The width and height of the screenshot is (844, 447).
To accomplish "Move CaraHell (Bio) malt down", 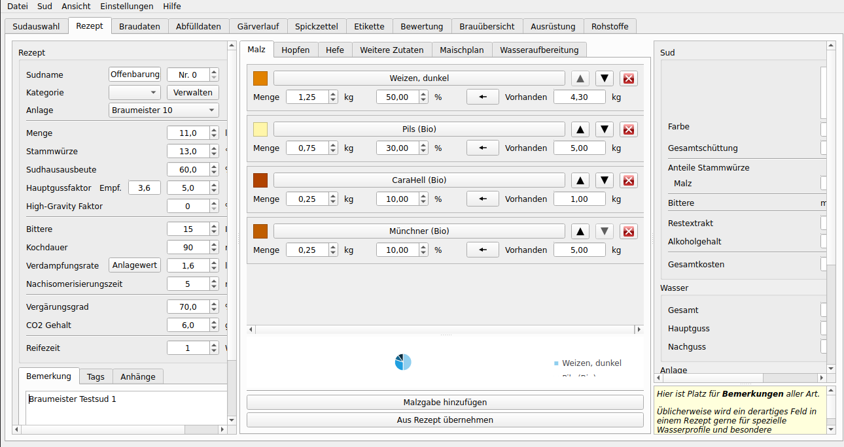I will click(x=605, y=180).
